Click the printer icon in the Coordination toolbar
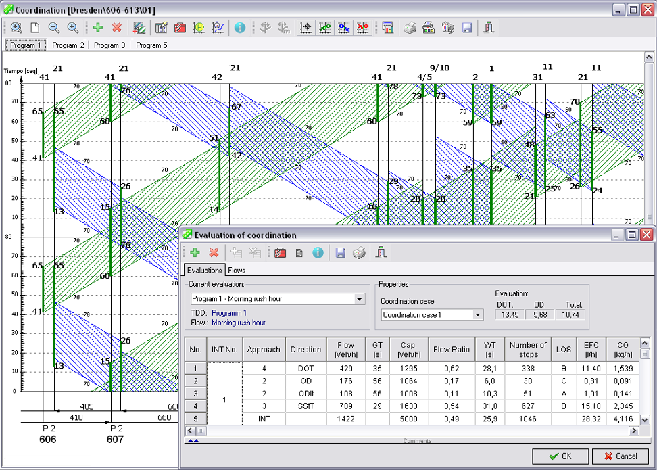Viewport: 657px width, 470px height. tap(410, 28)
